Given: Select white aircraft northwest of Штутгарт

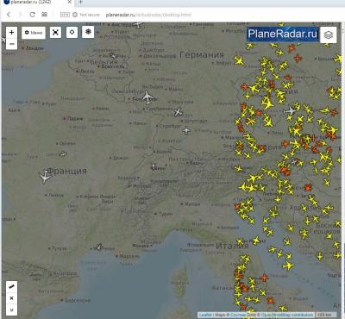Looking at the screenshot, I should (x=179, y=112).
